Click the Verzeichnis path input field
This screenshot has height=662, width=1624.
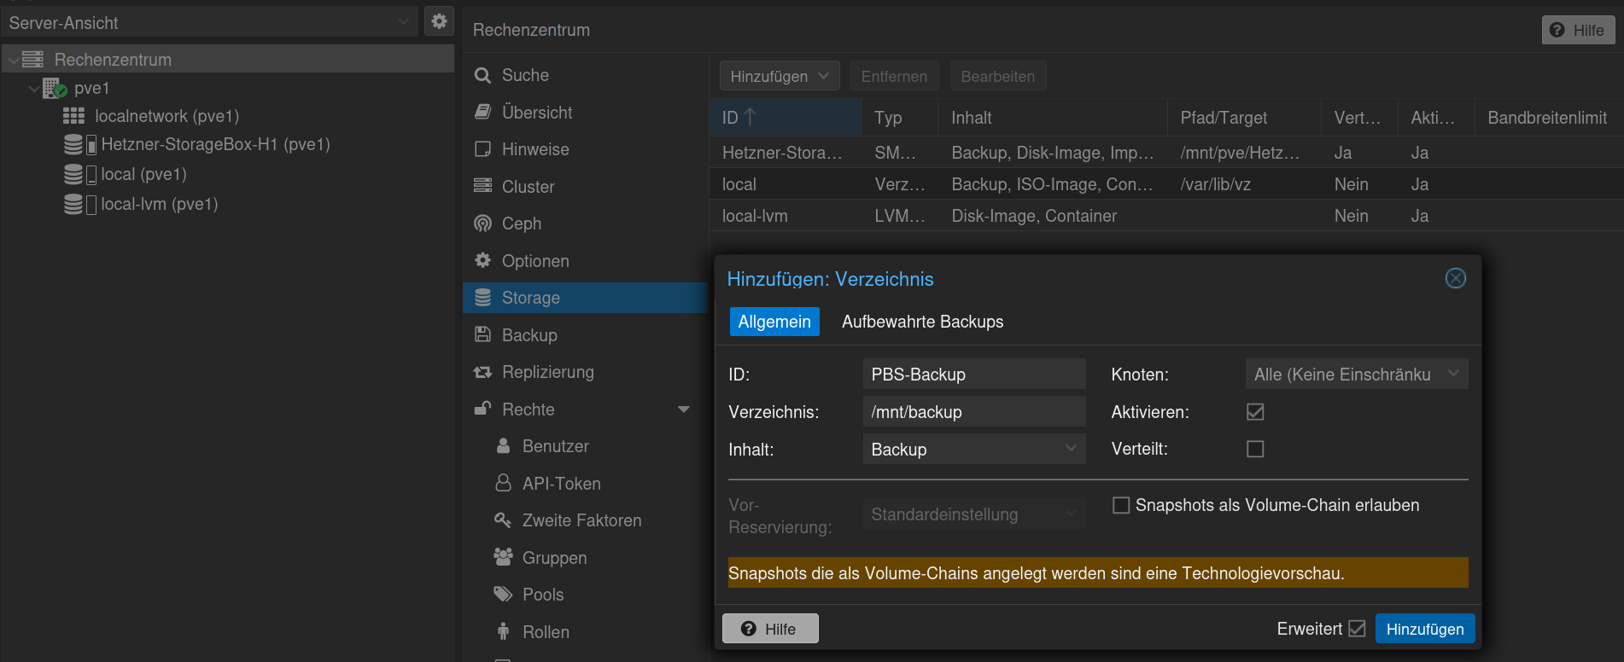(973, 412)
